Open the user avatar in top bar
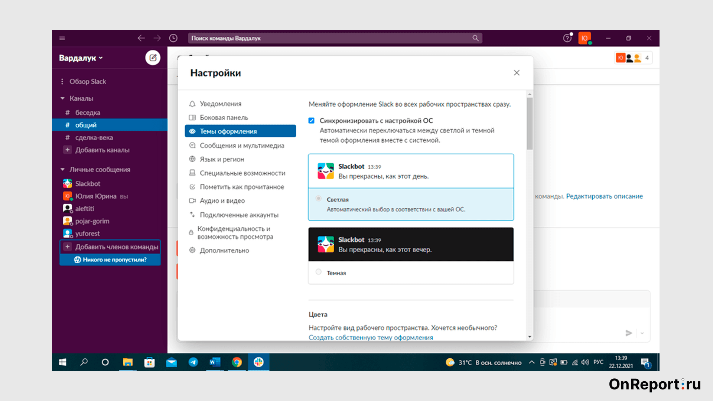The height and width of the screenshot is (401, 713). pyautogui.click(x=584, y=38)
